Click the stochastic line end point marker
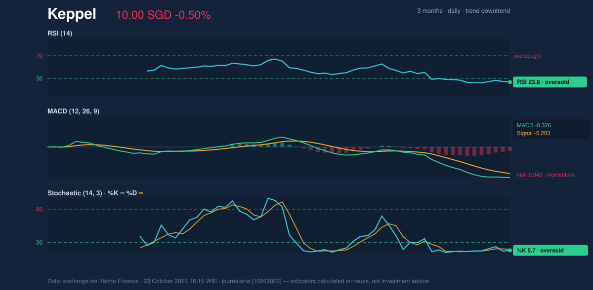The image size is (593, 290). pyautogui.click(x=510, y=251)
